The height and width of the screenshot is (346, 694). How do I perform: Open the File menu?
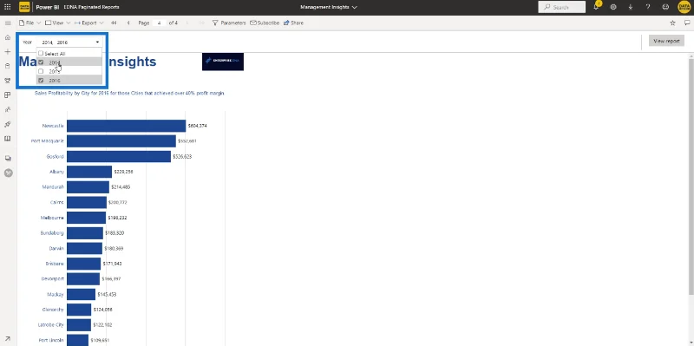(x=29, y=23)
